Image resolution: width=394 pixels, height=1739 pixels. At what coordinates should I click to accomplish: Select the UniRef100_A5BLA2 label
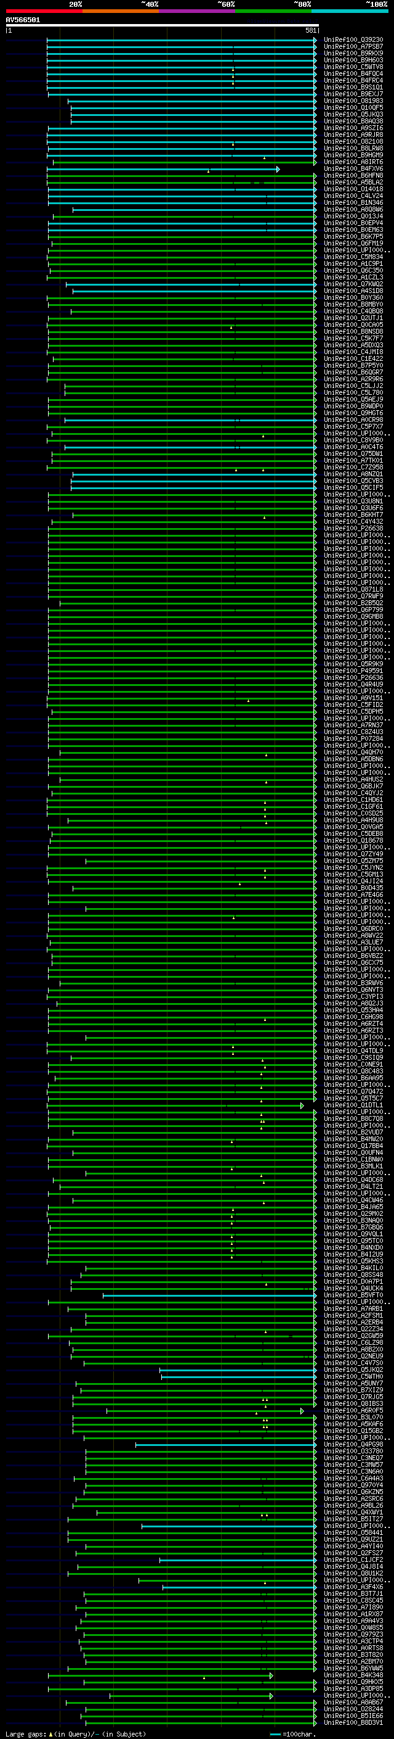(x=353, y=182)
